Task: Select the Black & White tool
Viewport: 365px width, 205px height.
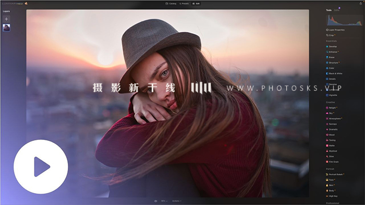Action: coord(334,73)
